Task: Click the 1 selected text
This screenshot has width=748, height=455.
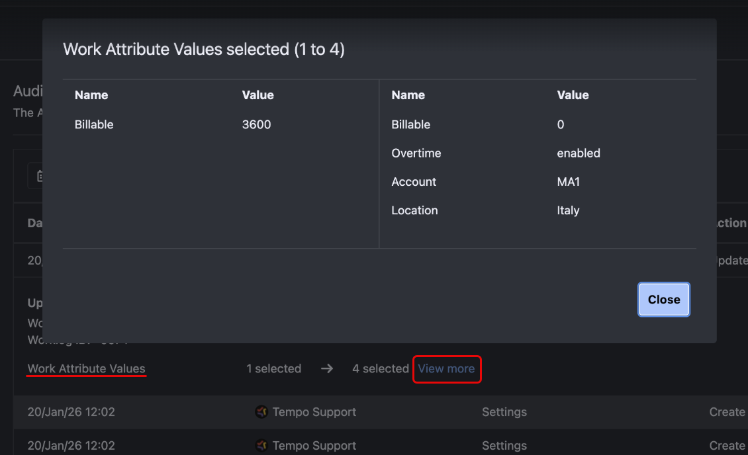Action: (x=273, y=369)
